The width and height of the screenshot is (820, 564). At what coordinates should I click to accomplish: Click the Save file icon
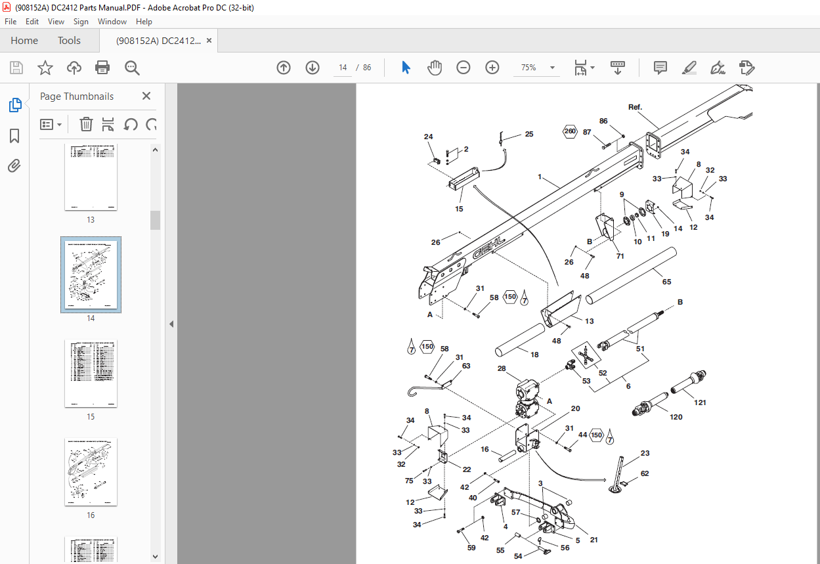tap(16, 68)
